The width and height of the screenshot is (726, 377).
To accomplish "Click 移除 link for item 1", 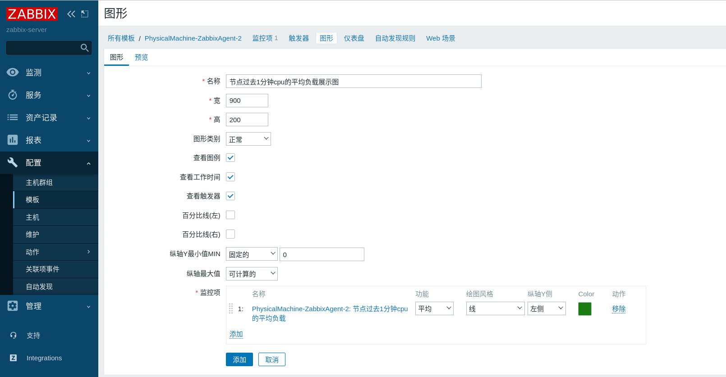I will click(619, 308).
